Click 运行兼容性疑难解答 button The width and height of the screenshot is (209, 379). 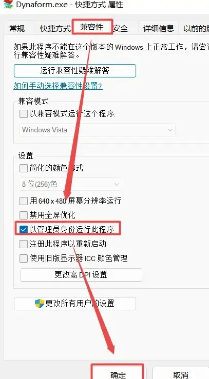click(75, 71)
